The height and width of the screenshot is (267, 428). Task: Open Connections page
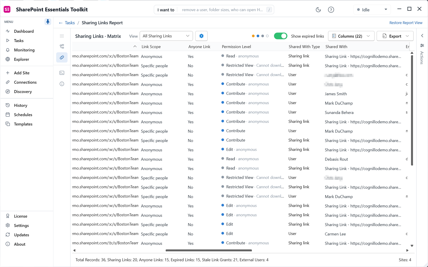point(25,82)
